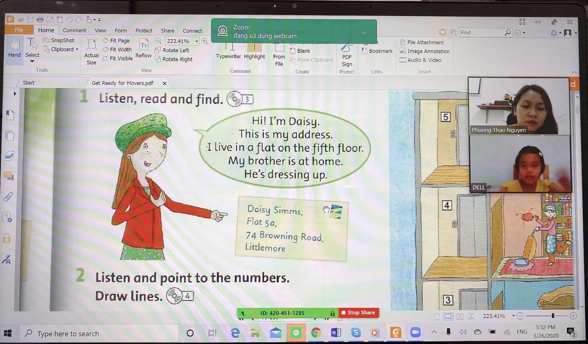Close the Get Ready for Movers.pdf tab
This screenshot has height=344, width=588.
coord(164,83)
